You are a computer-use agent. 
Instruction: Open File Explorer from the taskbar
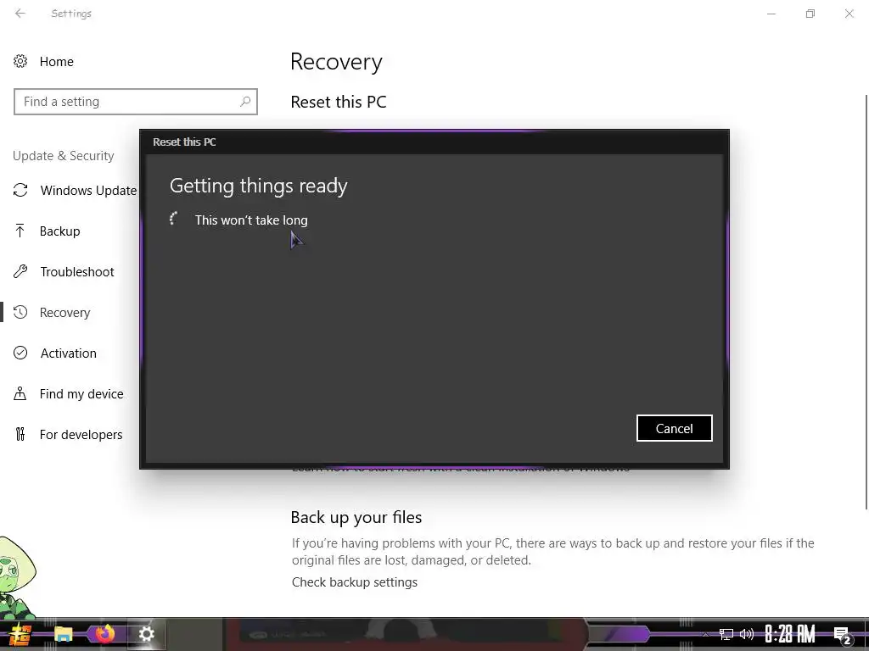63,634
